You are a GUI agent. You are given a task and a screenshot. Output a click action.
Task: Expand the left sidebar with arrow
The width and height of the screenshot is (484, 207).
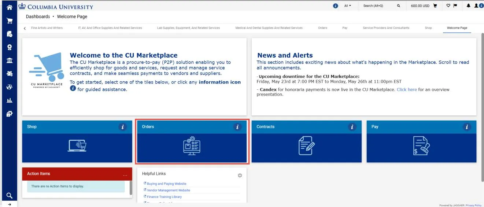(10, 204)
